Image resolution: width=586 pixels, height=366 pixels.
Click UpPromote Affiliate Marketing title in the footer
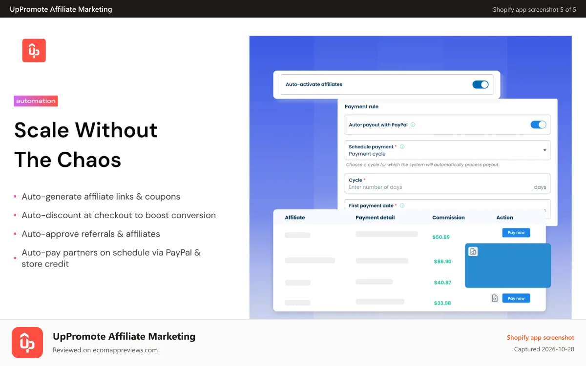124,336
